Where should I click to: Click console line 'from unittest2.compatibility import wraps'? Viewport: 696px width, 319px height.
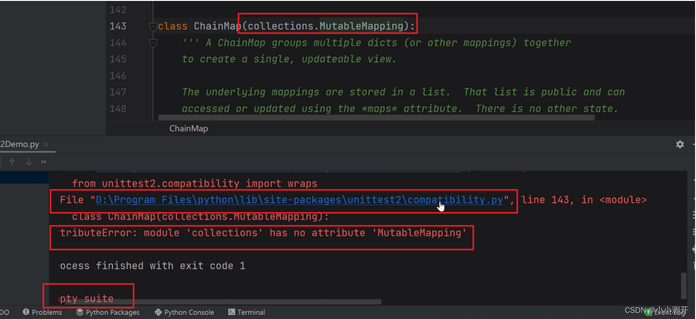(x=195, y=184)
